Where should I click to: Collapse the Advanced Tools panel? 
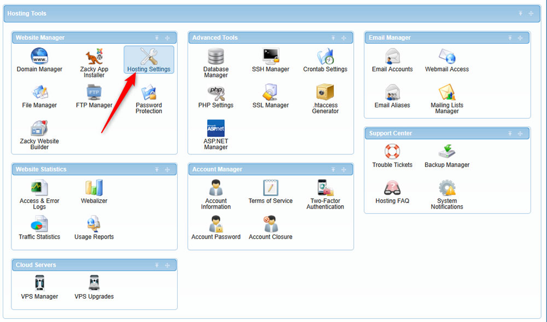point(334,37)
